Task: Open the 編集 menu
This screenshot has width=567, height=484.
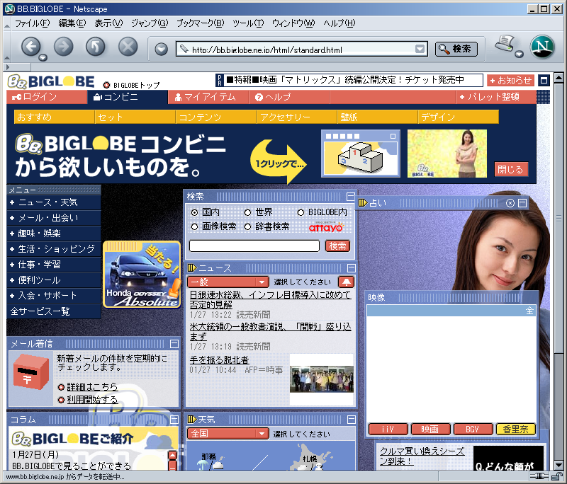Action: [x=72, y=23]
